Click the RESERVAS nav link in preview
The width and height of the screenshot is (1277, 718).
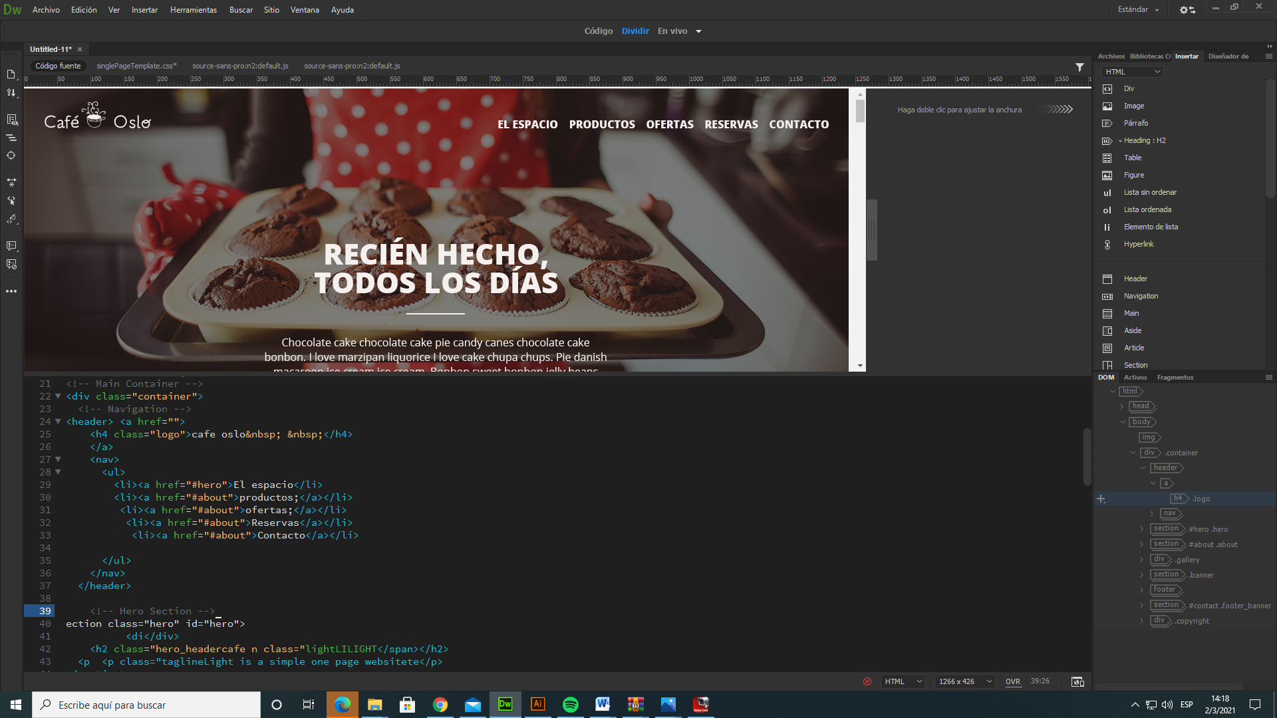click(x=731, y=124)
